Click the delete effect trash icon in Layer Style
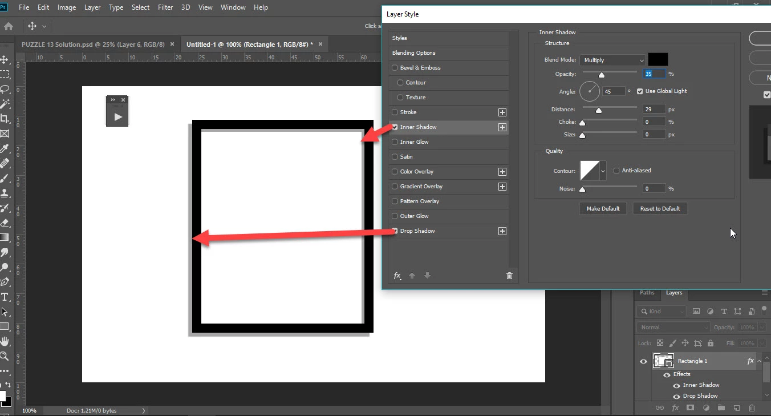Screen dimensions: 771x416 point(509,276)
